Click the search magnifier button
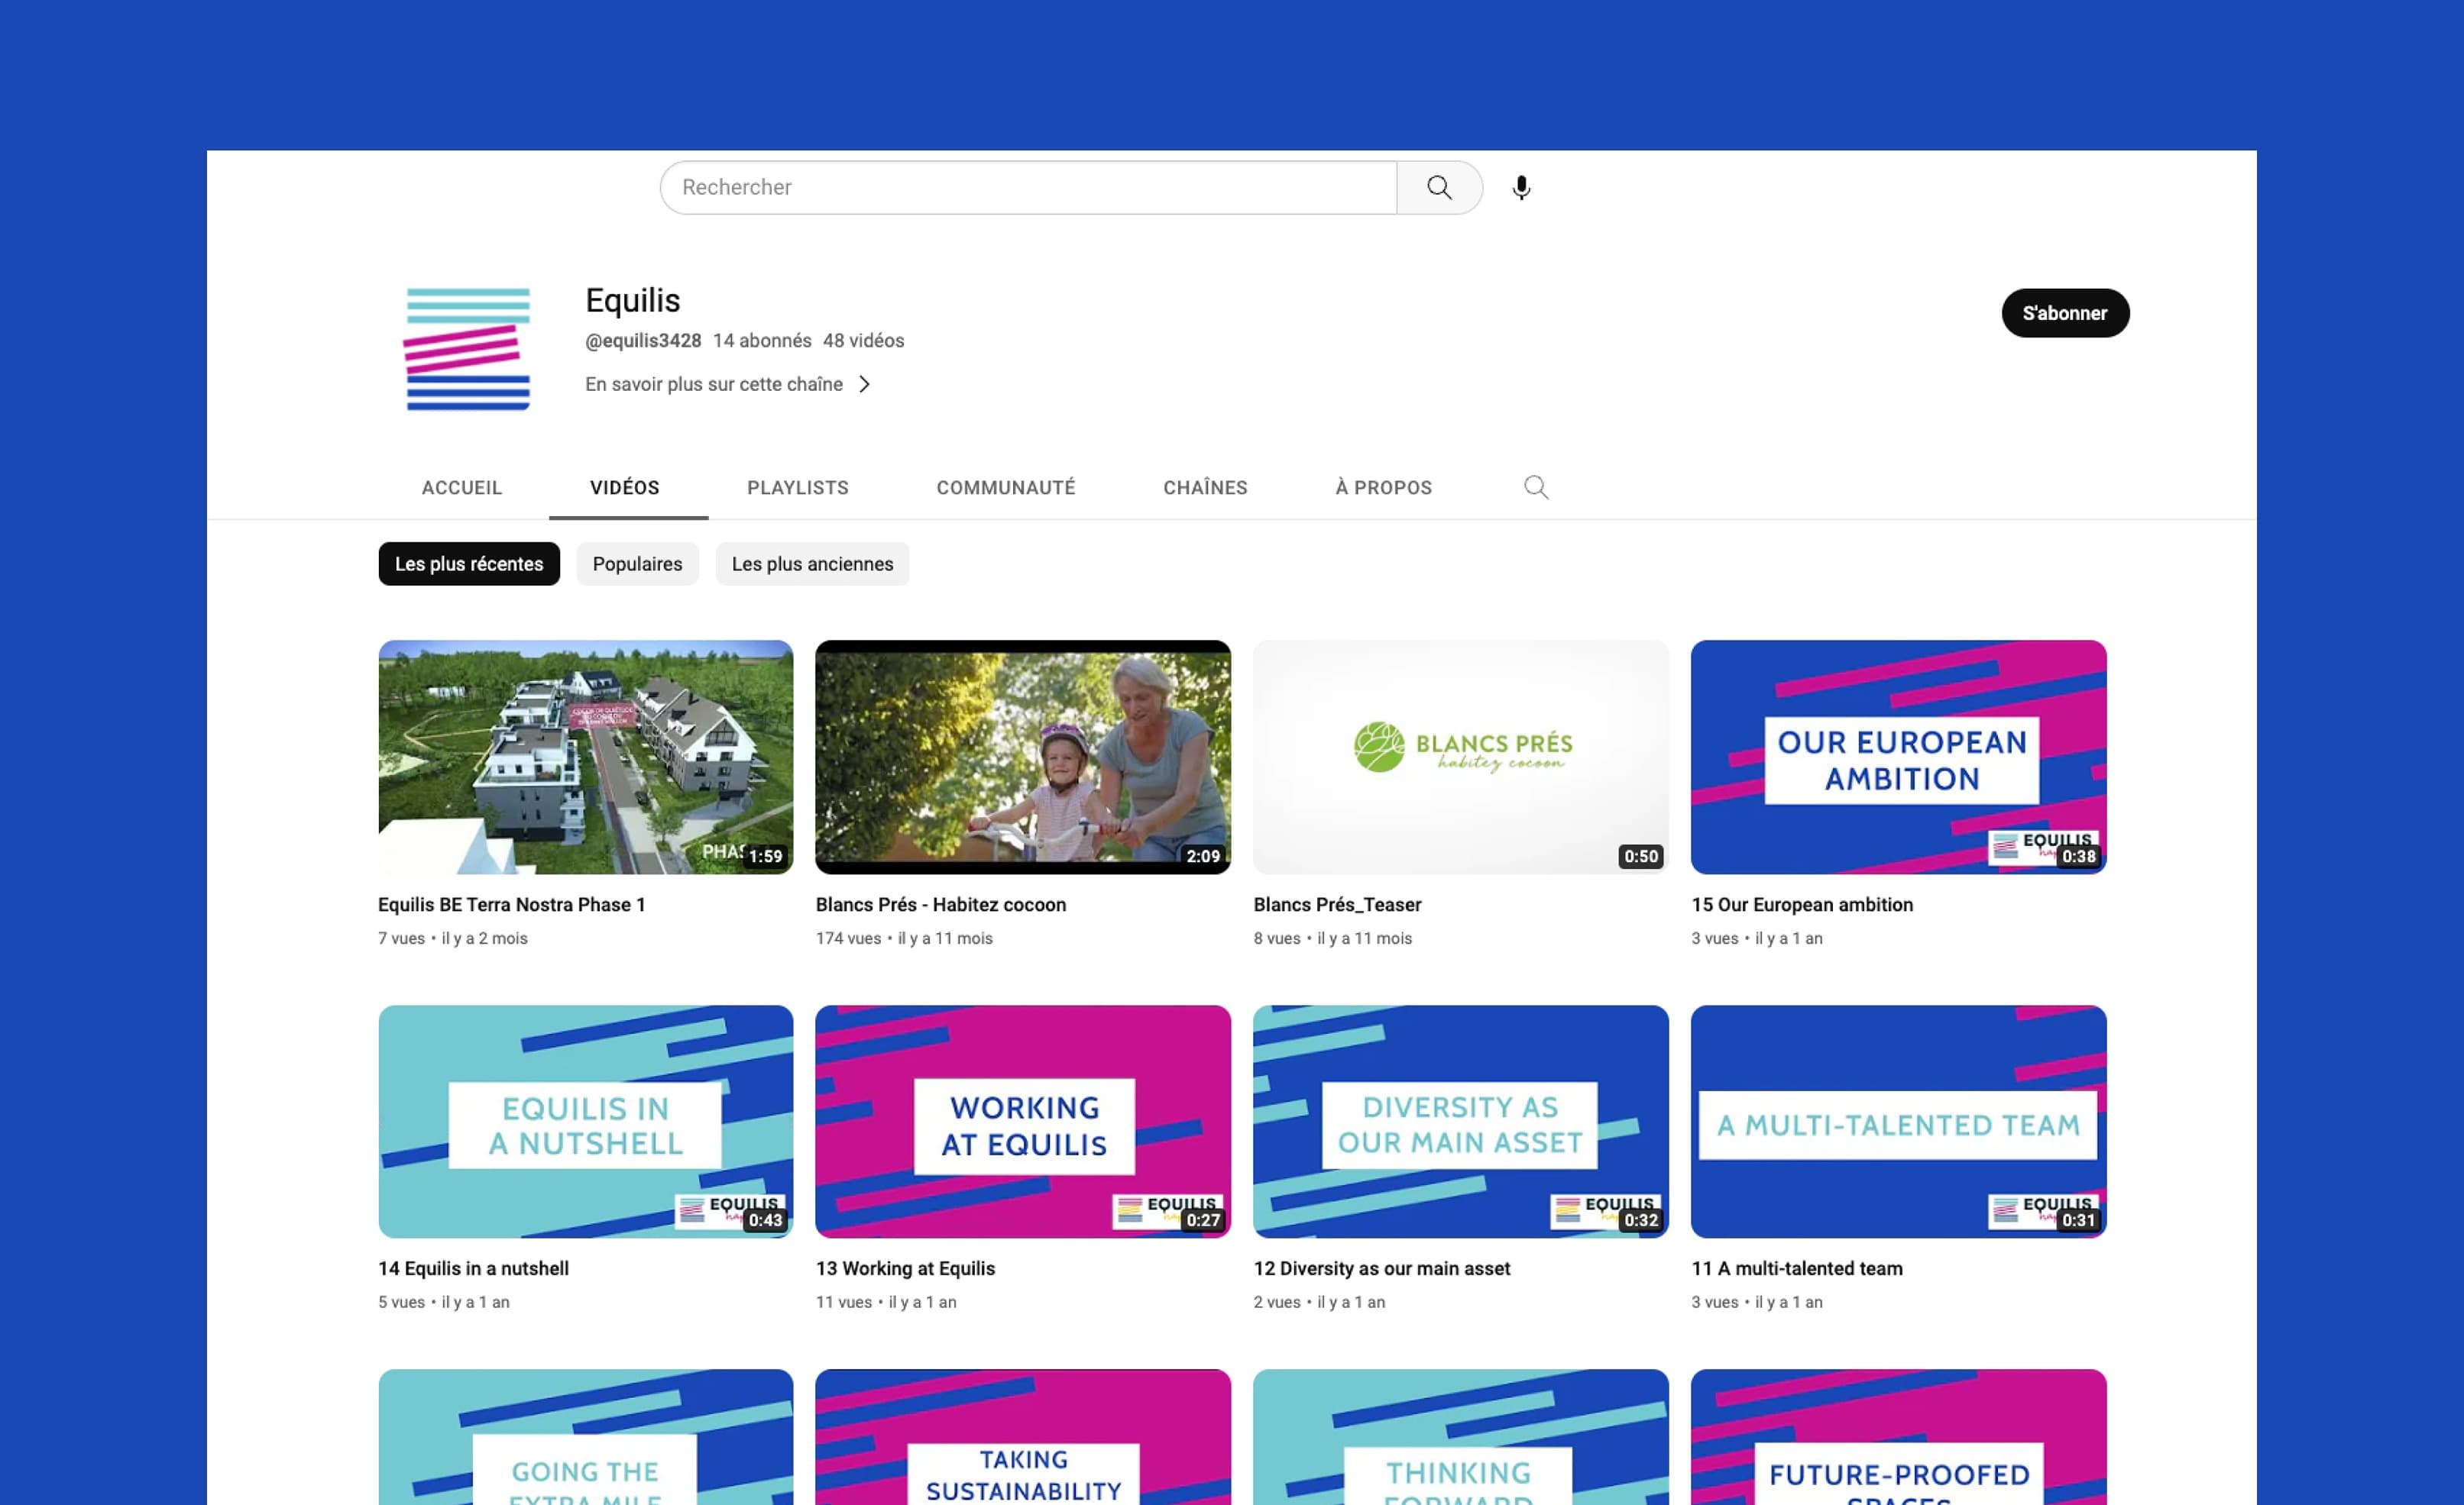Viewport: 2464px width, 1505px height. click(1439, 187)
